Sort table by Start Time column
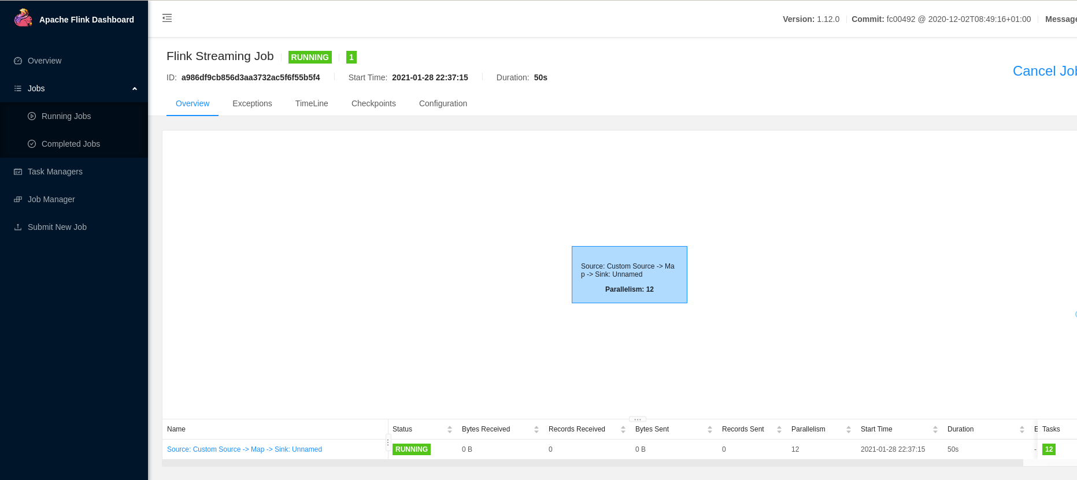This screenshot has width=1077, height=480. tap(935, 429)
